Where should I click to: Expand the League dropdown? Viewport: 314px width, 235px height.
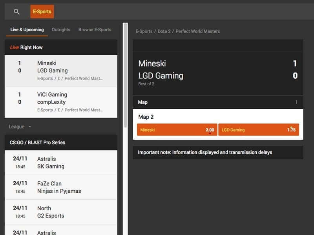tap(20, 127)
